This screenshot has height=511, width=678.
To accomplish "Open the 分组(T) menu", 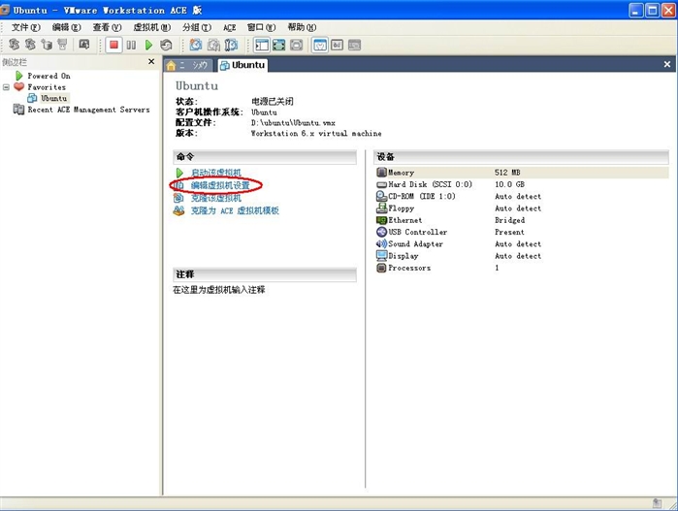I will coord(197,28).
